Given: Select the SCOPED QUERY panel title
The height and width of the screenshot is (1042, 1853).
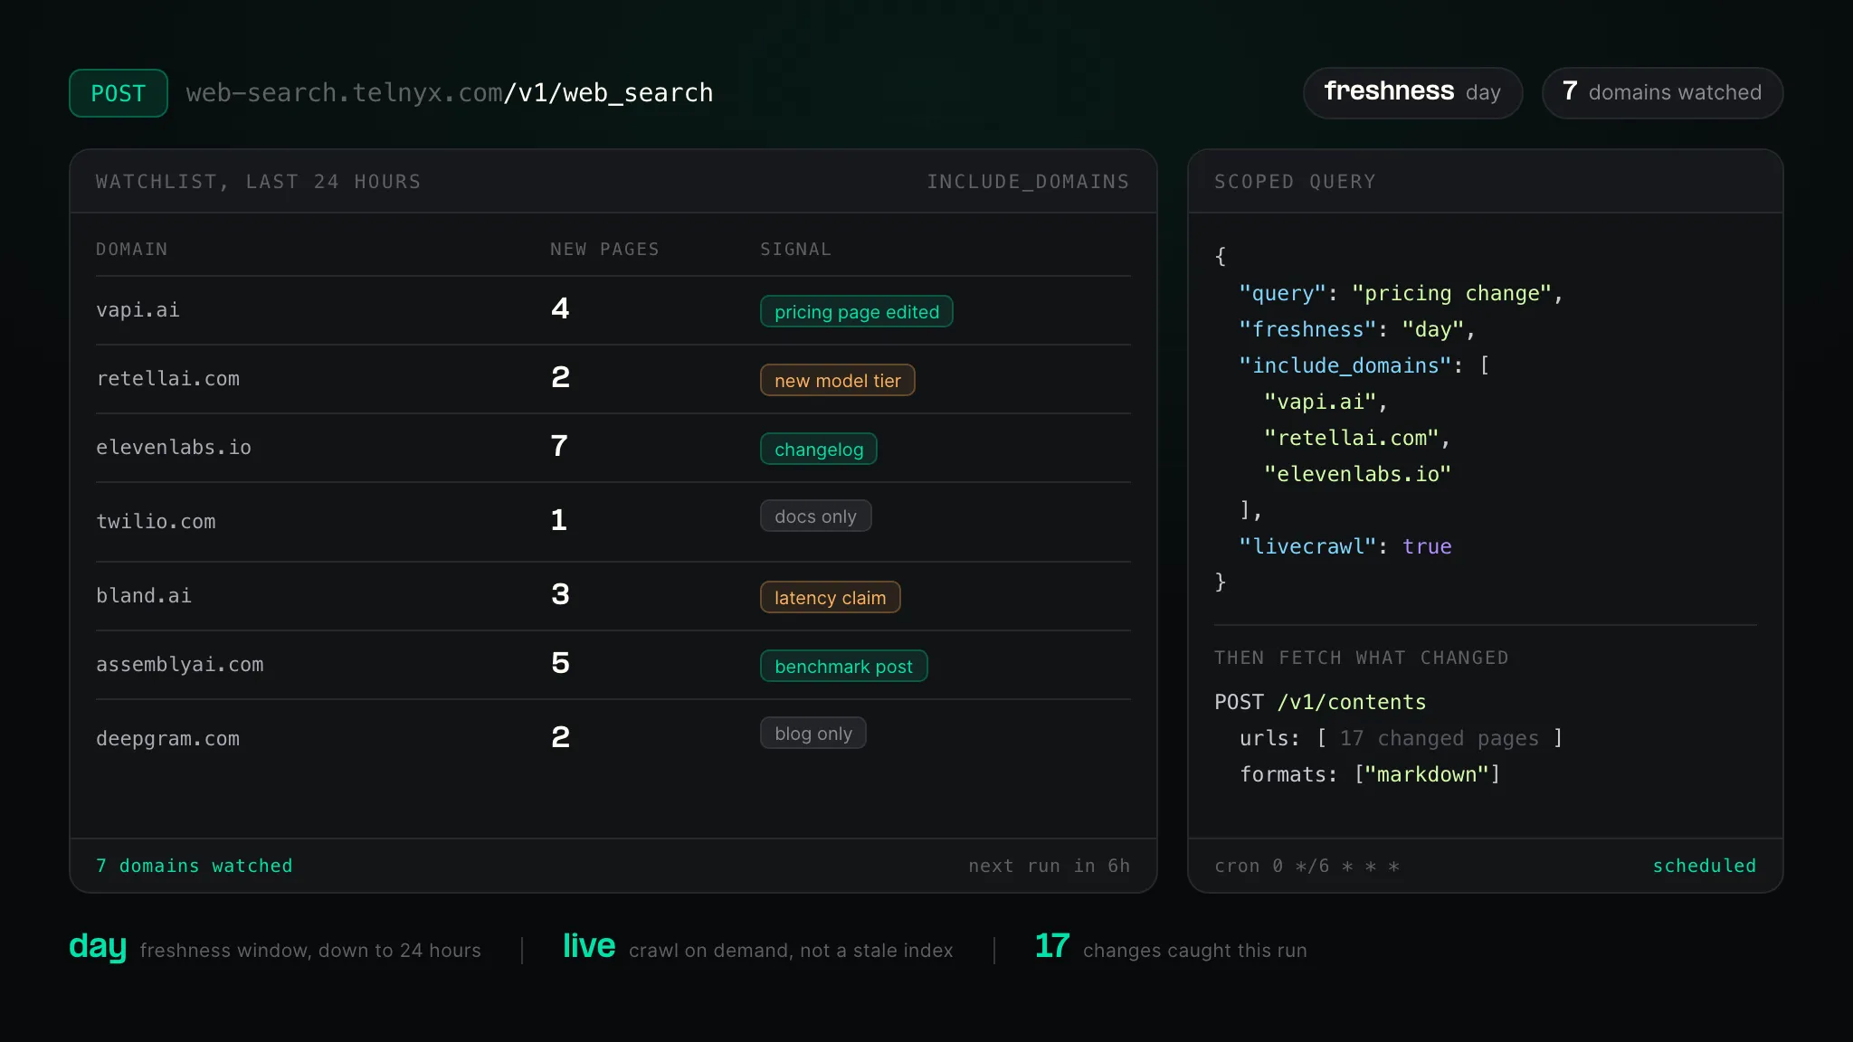Looking at the screenshot, I should coord(1295,182).
